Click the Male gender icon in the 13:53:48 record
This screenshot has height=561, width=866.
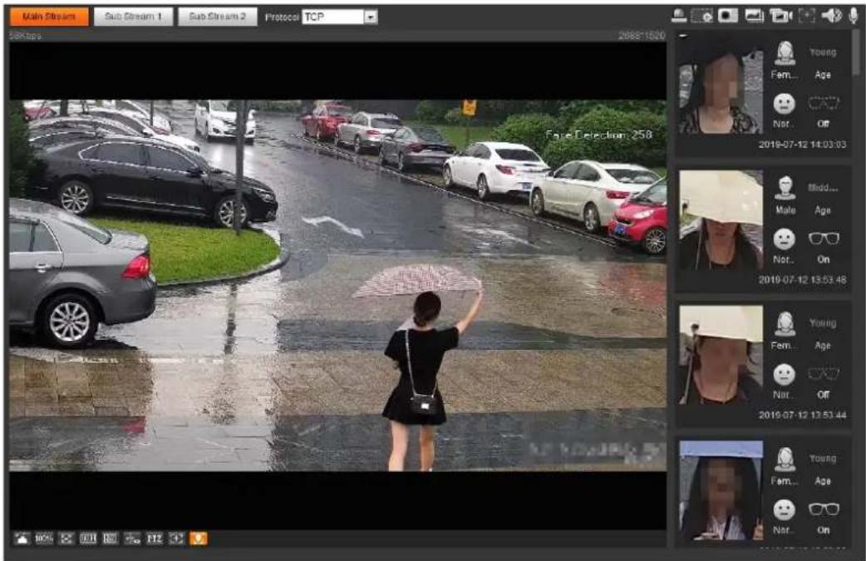785,189
